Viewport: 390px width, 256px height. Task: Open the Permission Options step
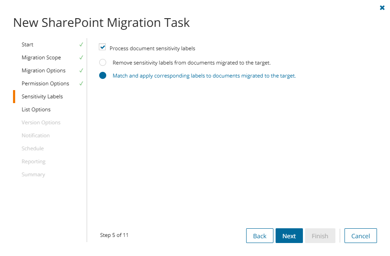[x=45, y=84]
